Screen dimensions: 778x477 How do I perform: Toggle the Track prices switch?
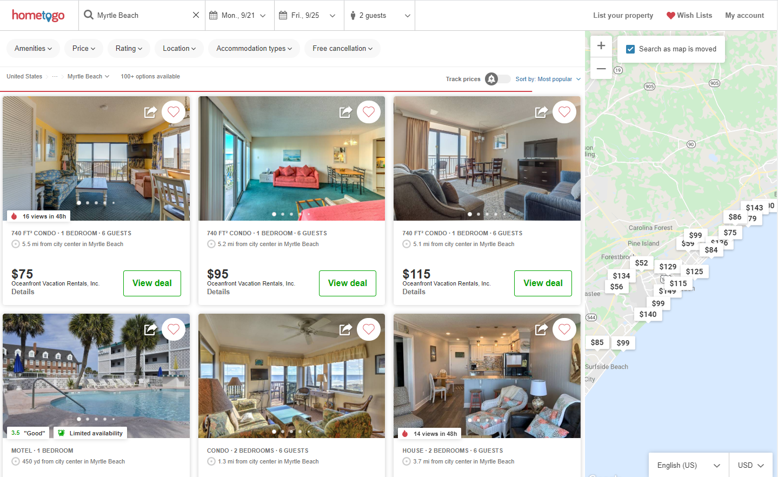tap(498, 79)
